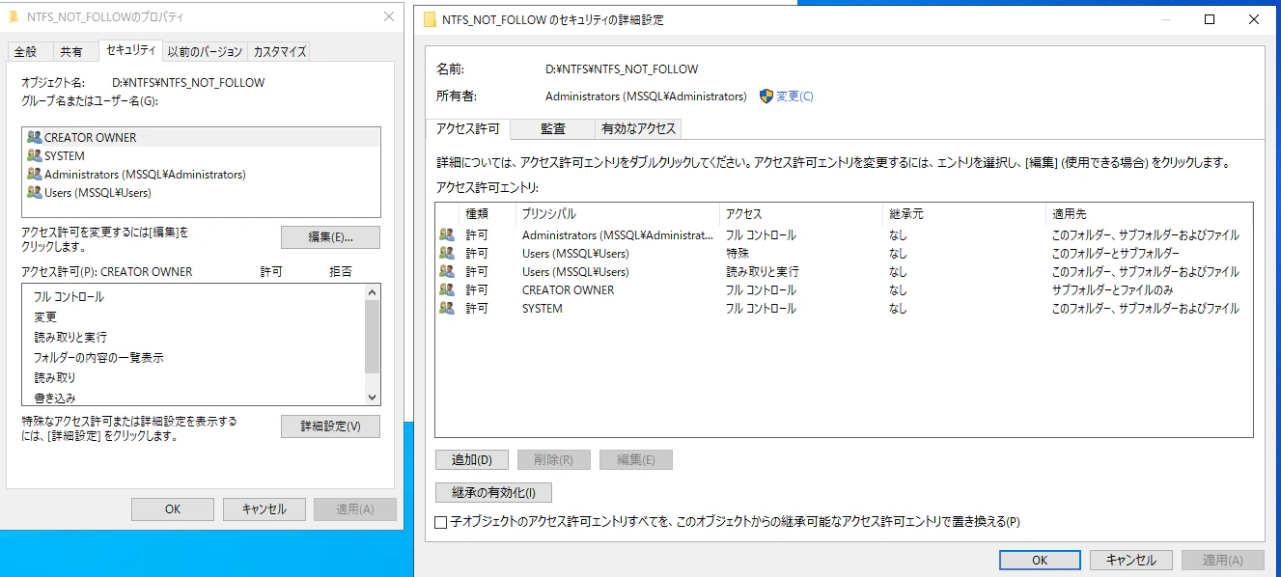
Task: Click 書き込み in the permissions list
Action: pos(55,398)
